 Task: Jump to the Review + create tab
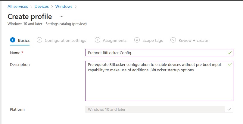pos(193,40)
